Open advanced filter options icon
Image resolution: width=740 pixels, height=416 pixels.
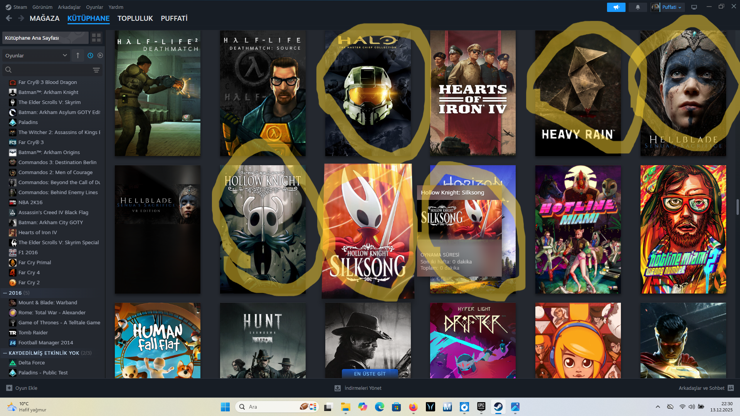(x=96, y=70)
